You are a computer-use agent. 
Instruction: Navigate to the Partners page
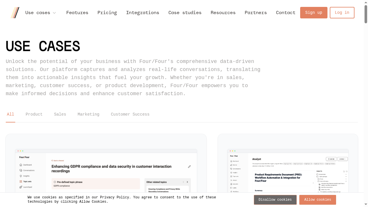pyautogui.click(x=256, y=13)
